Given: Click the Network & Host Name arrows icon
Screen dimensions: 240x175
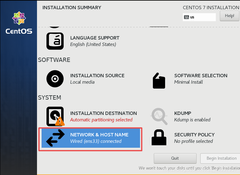Looking at the screenshot, I should pos(55,138).
